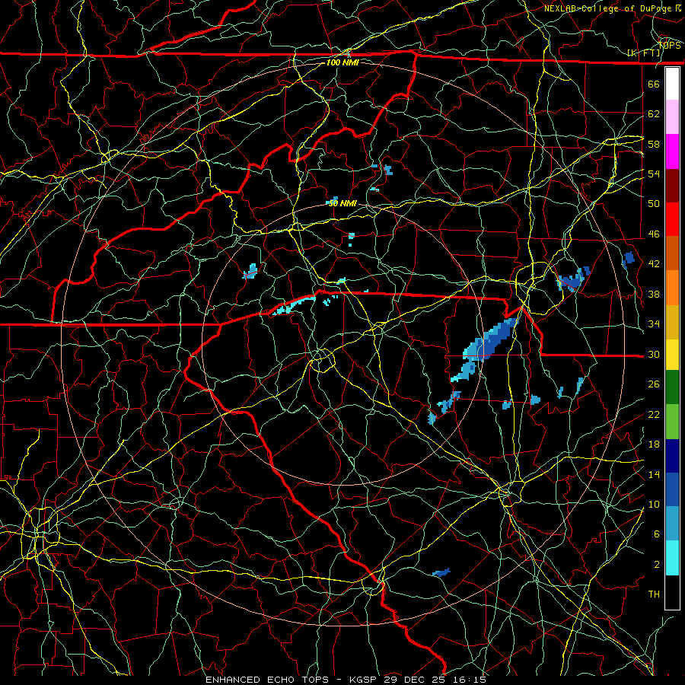
Task: Click the "NEXLAB-College of DuPage" credit text
Action: [x=609, y=8]
